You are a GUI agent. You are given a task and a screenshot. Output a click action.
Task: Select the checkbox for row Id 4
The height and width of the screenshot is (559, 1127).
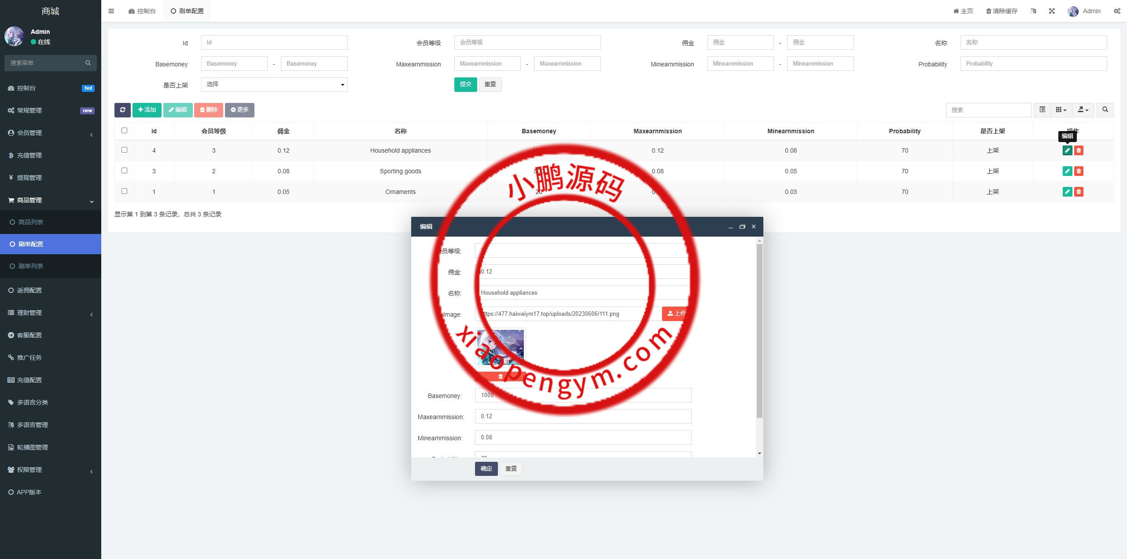[124, 150]
